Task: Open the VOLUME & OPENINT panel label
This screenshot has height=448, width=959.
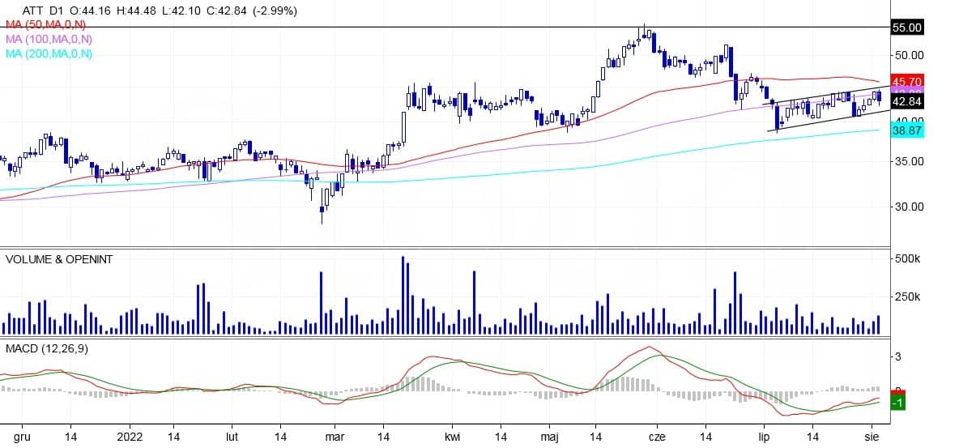Action: pyautogui.click(x=59, y=259)
